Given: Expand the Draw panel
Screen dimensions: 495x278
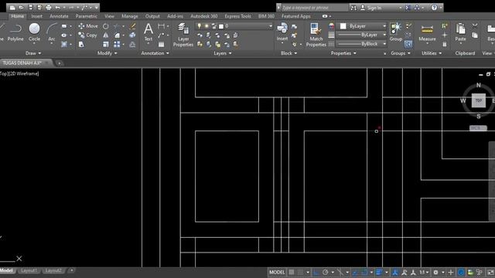Looking at the screenshot, I should (x=33, y=53).
